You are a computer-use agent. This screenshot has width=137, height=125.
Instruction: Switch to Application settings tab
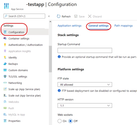point(69,26)
